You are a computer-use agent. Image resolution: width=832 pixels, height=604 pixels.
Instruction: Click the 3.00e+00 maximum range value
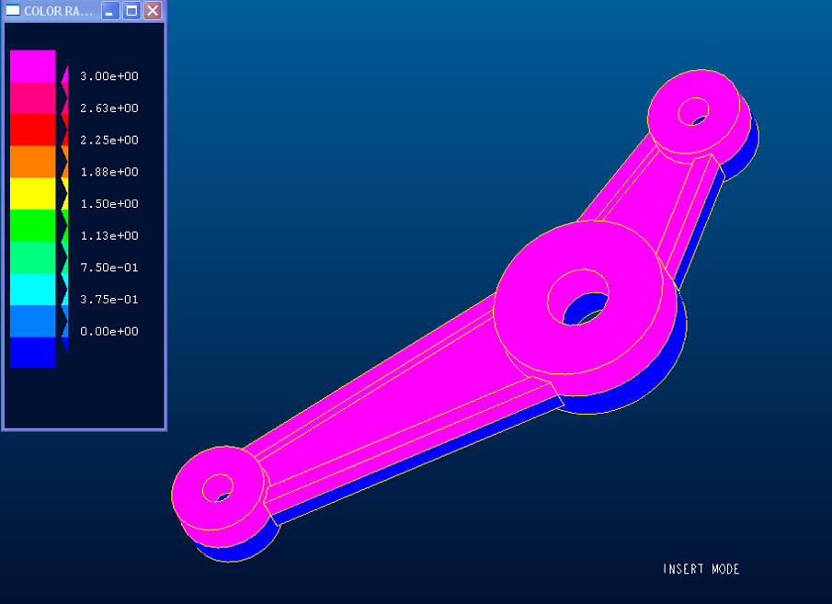(109, 76)
